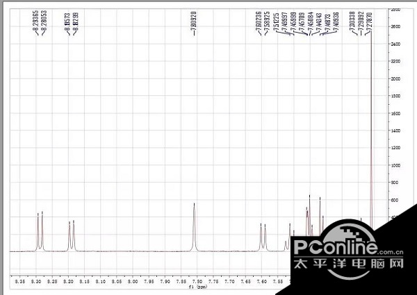The height and width of the screenshot is (295, 417).
Task: Select the 7.44343 peak label
Action: click(319, 22)
